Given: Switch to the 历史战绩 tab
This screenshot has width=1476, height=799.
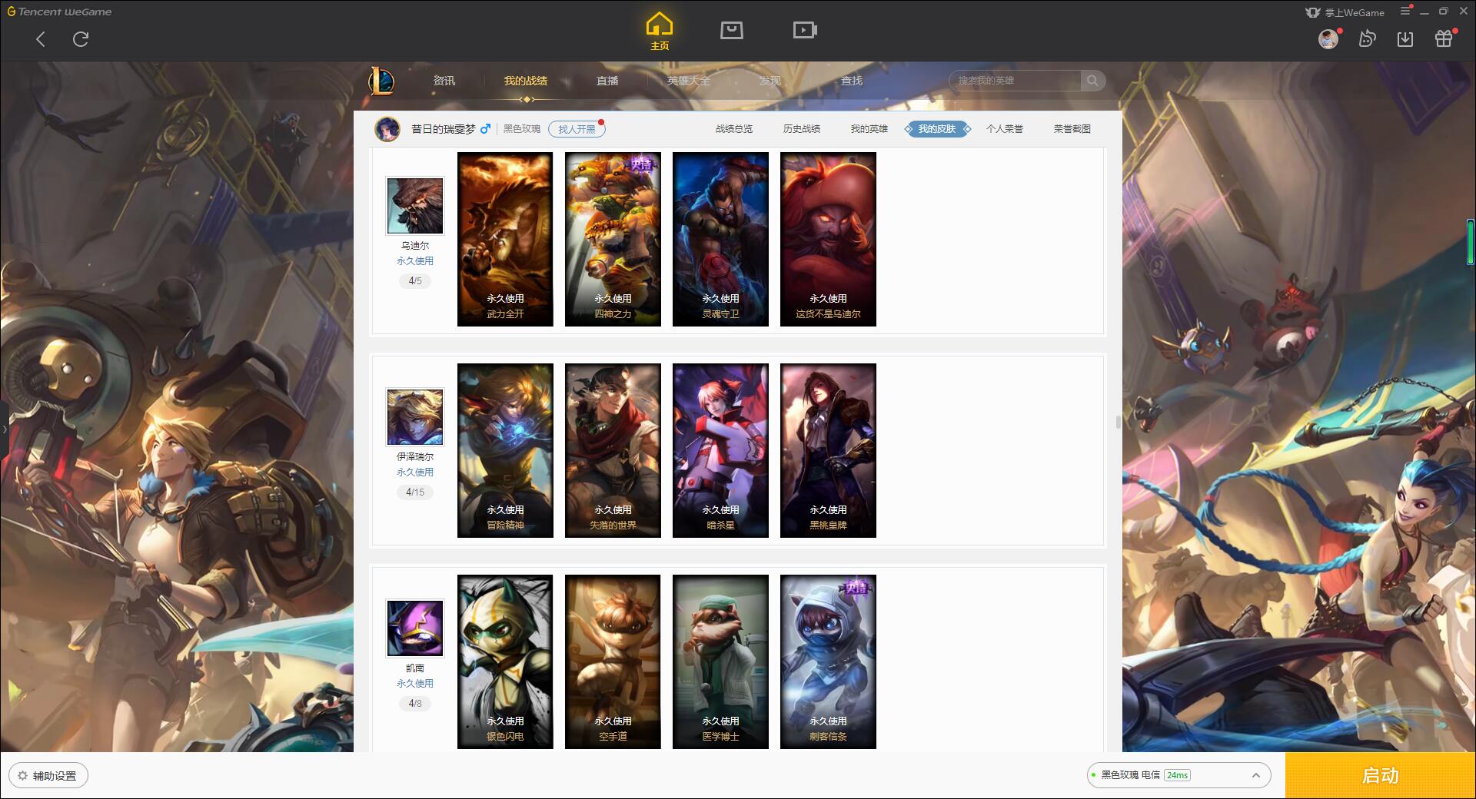Looking at the screenshot, I should pyautogui.click(x=802, y=129).
